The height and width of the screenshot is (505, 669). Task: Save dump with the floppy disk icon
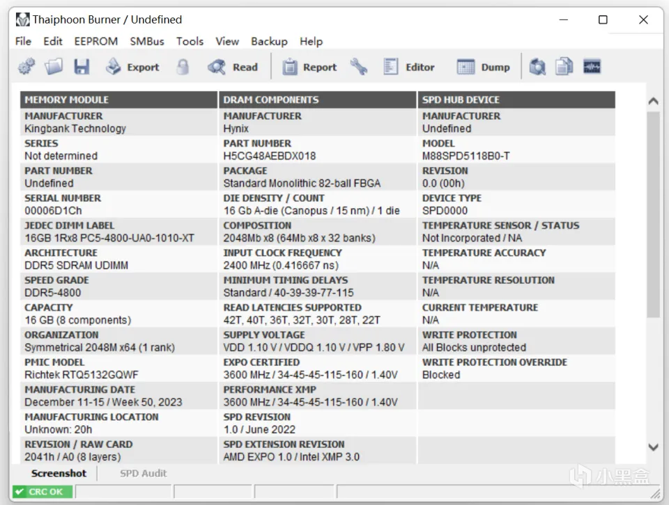click(82, 67)
